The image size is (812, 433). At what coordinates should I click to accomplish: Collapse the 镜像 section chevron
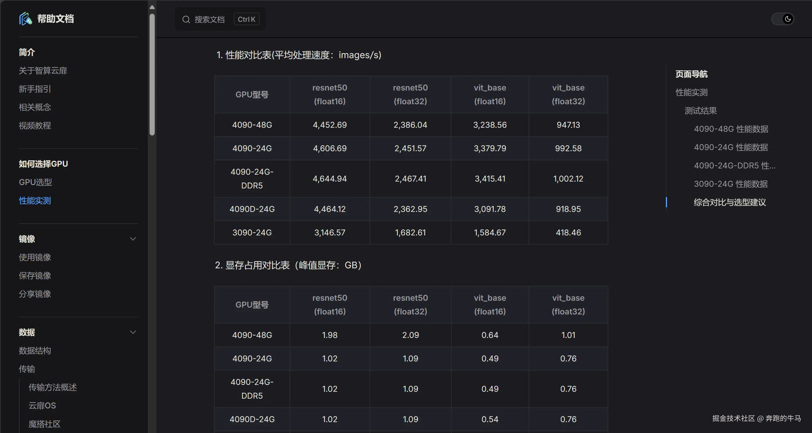pos(133,239)
